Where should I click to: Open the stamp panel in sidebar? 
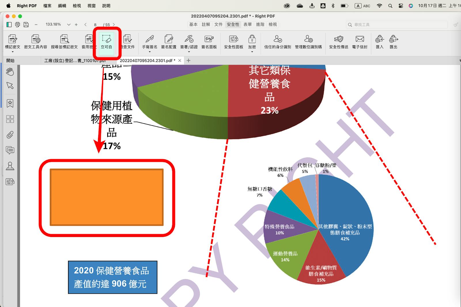click(x=10, y=166)
